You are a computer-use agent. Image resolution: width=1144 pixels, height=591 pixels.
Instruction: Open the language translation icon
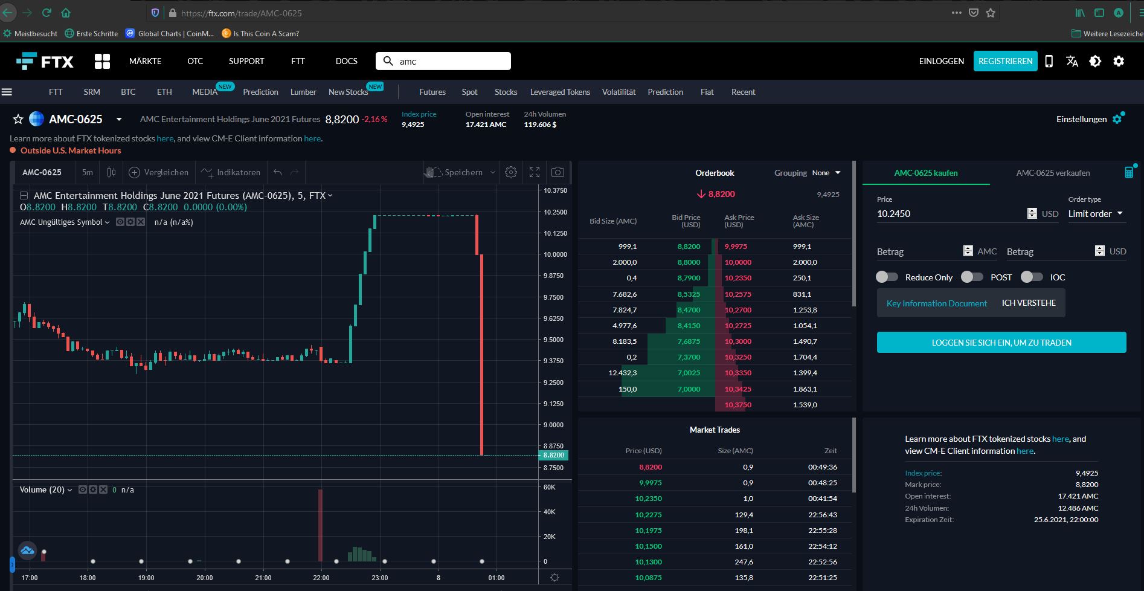pos(1072,61)
